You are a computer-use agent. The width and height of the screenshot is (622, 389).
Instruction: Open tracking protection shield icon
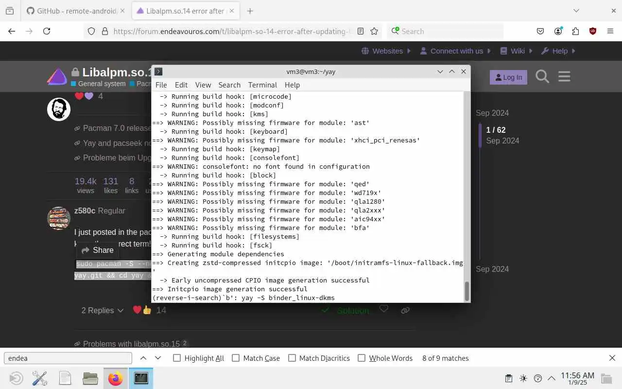pos(91,31)
